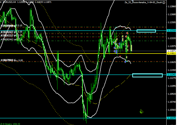The width and height of the screenshot is (178, 125).
Task: Click the top red dot signal marker
Action: click(x=127, y=33)
